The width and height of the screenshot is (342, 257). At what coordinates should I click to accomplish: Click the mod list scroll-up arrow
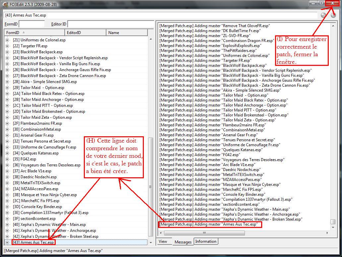[x=151, y=39]
